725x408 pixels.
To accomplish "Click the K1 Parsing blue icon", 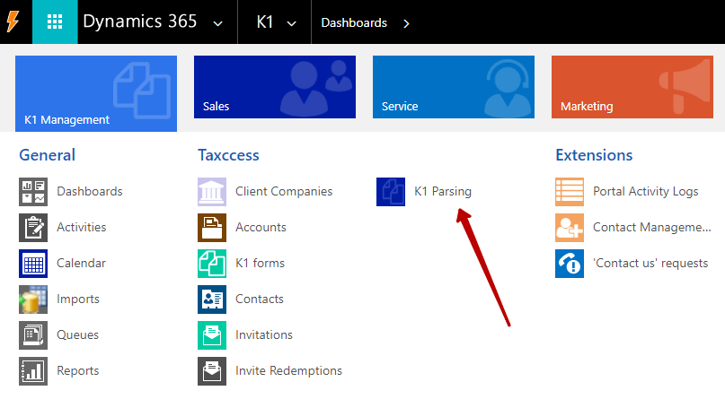I will pyautogui.click(x=391, y=192).
